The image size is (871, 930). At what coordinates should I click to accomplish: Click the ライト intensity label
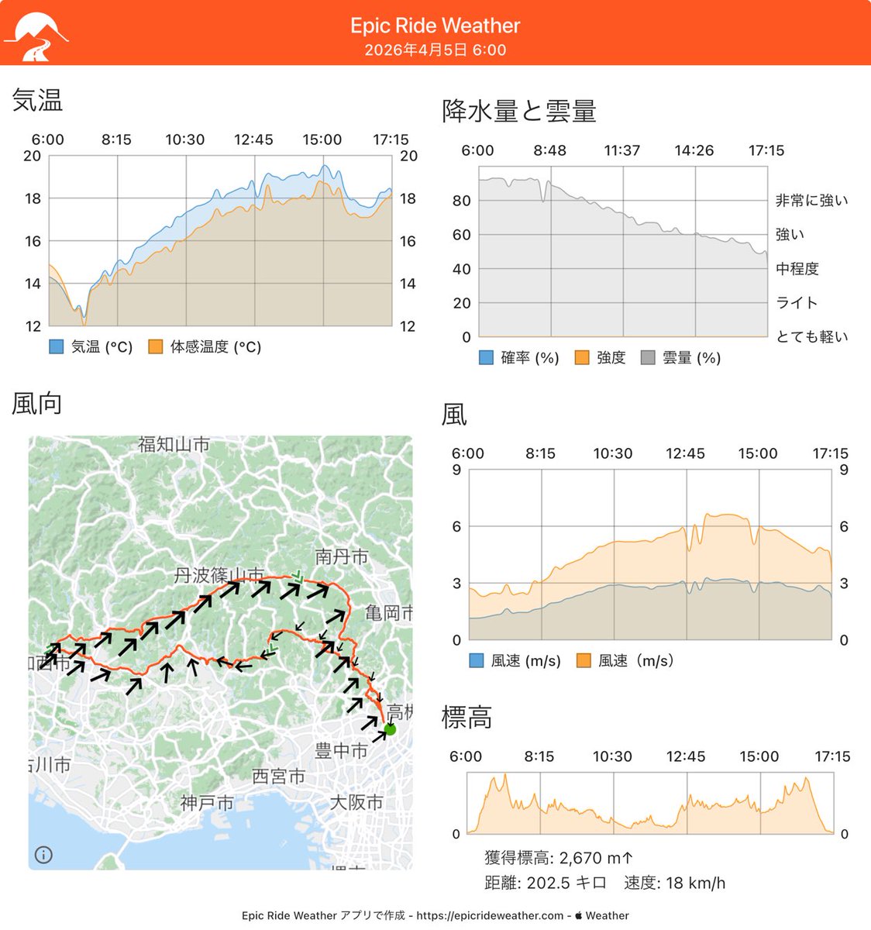coord(797,303)
